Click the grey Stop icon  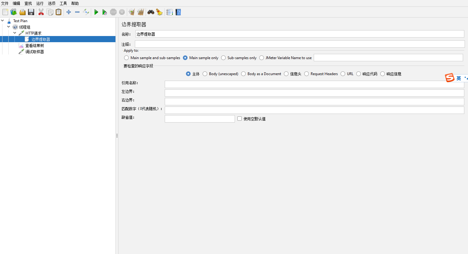point(113,12)
